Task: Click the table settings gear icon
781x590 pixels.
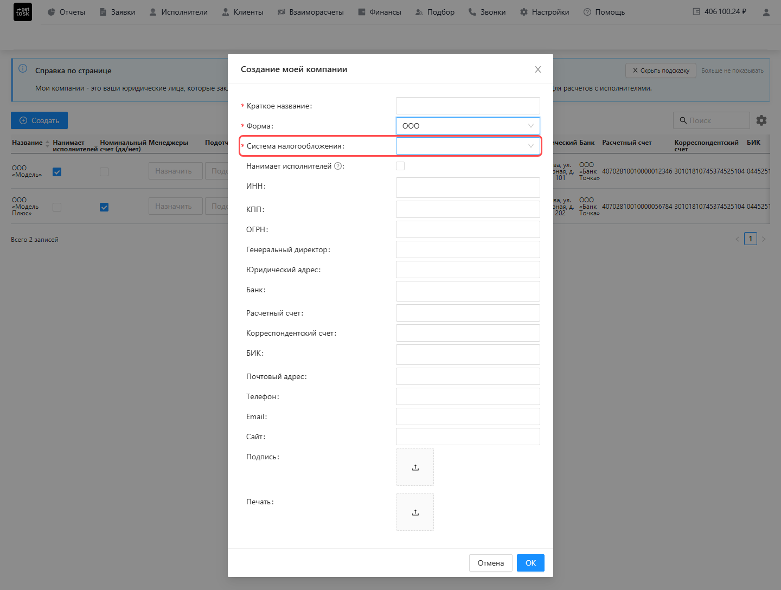Action: [x=761, y=120]
